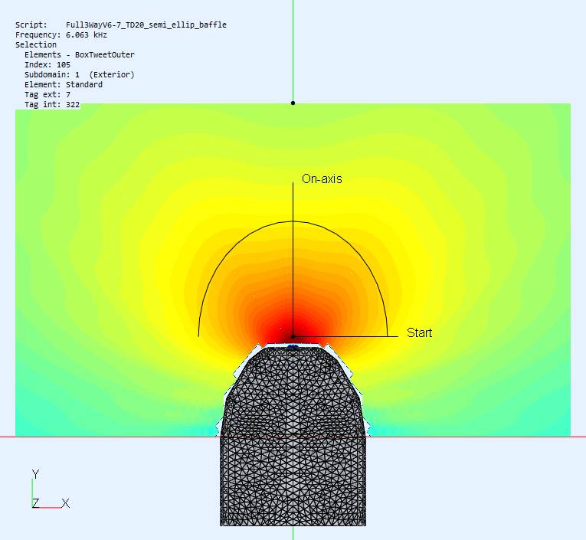This screenshot has width=586, height=540.
Task: Click the script name Full3WayV6-7_TD20_semi_ellip_baffle
Action: 146,25
